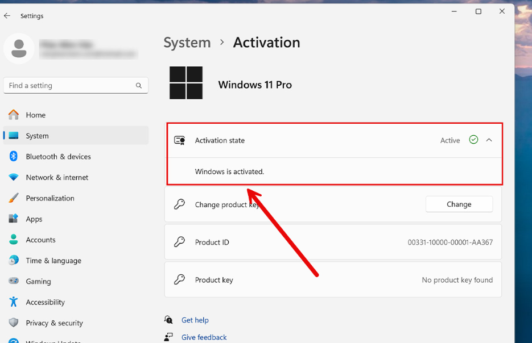Click the back arrow in Settings
532x343 pixels.
tap(7, 16)
